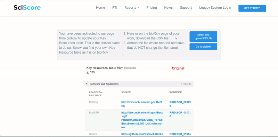Click Select and upload CSV file
This screenshot has height=137, width=278.
pos(203,37)
